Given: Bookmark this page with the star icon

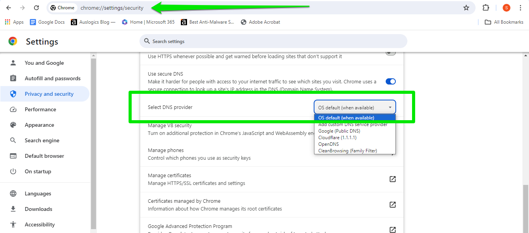Looking at the screenshot, I should pos(466,8).
